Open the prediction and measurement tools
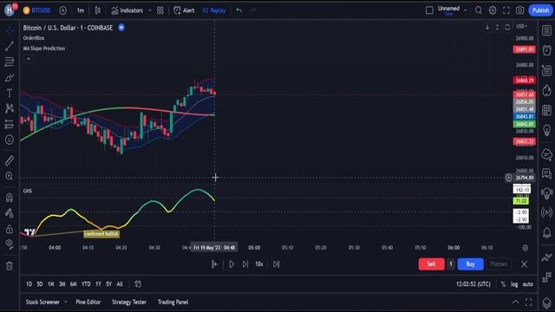555x312 pixels. point(10,124)
